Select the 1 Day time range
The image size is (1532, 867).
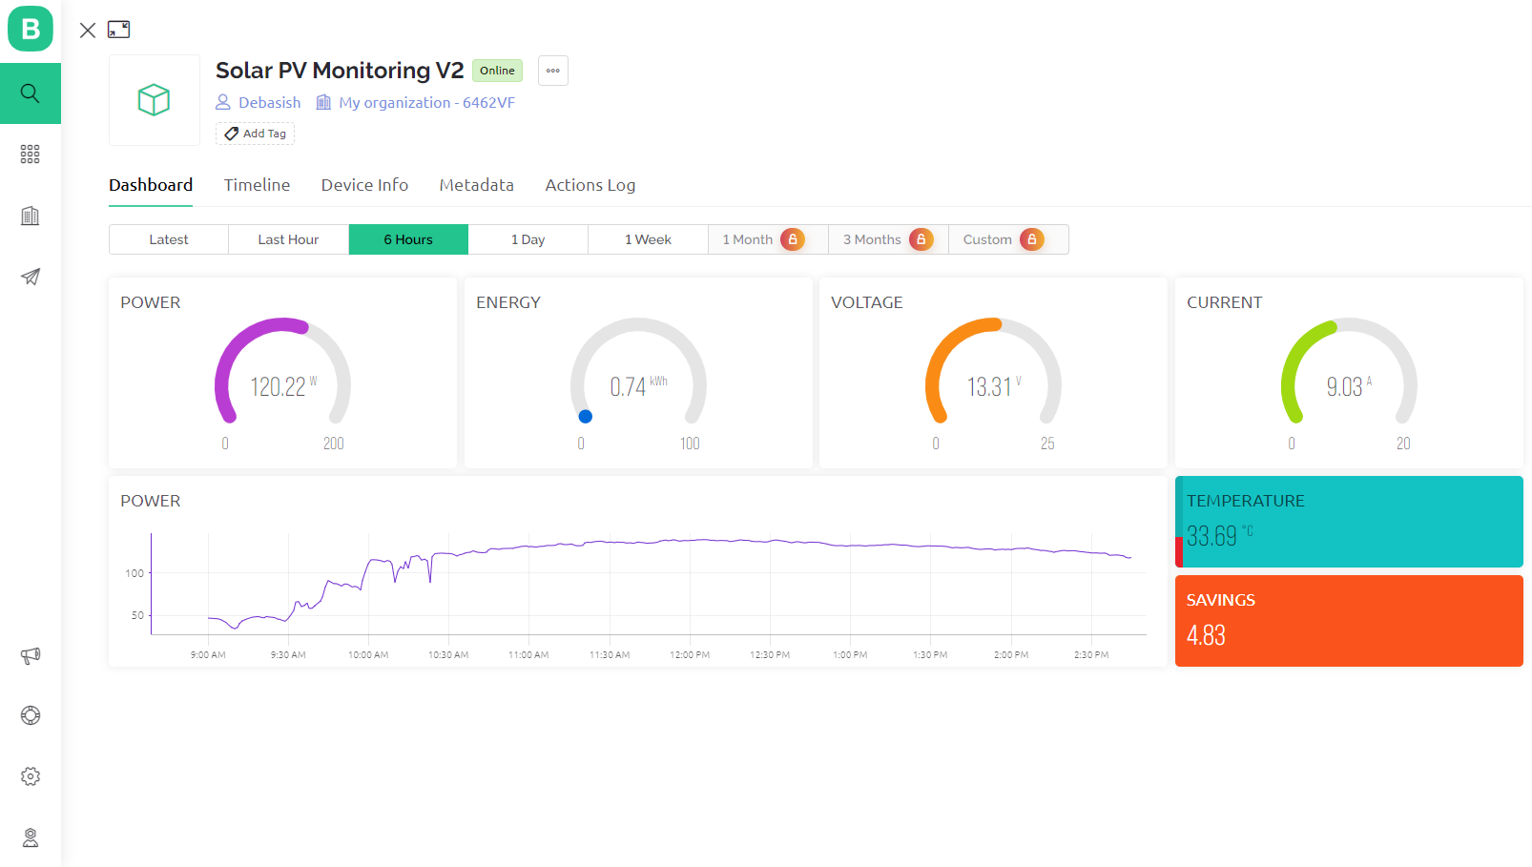528,239
